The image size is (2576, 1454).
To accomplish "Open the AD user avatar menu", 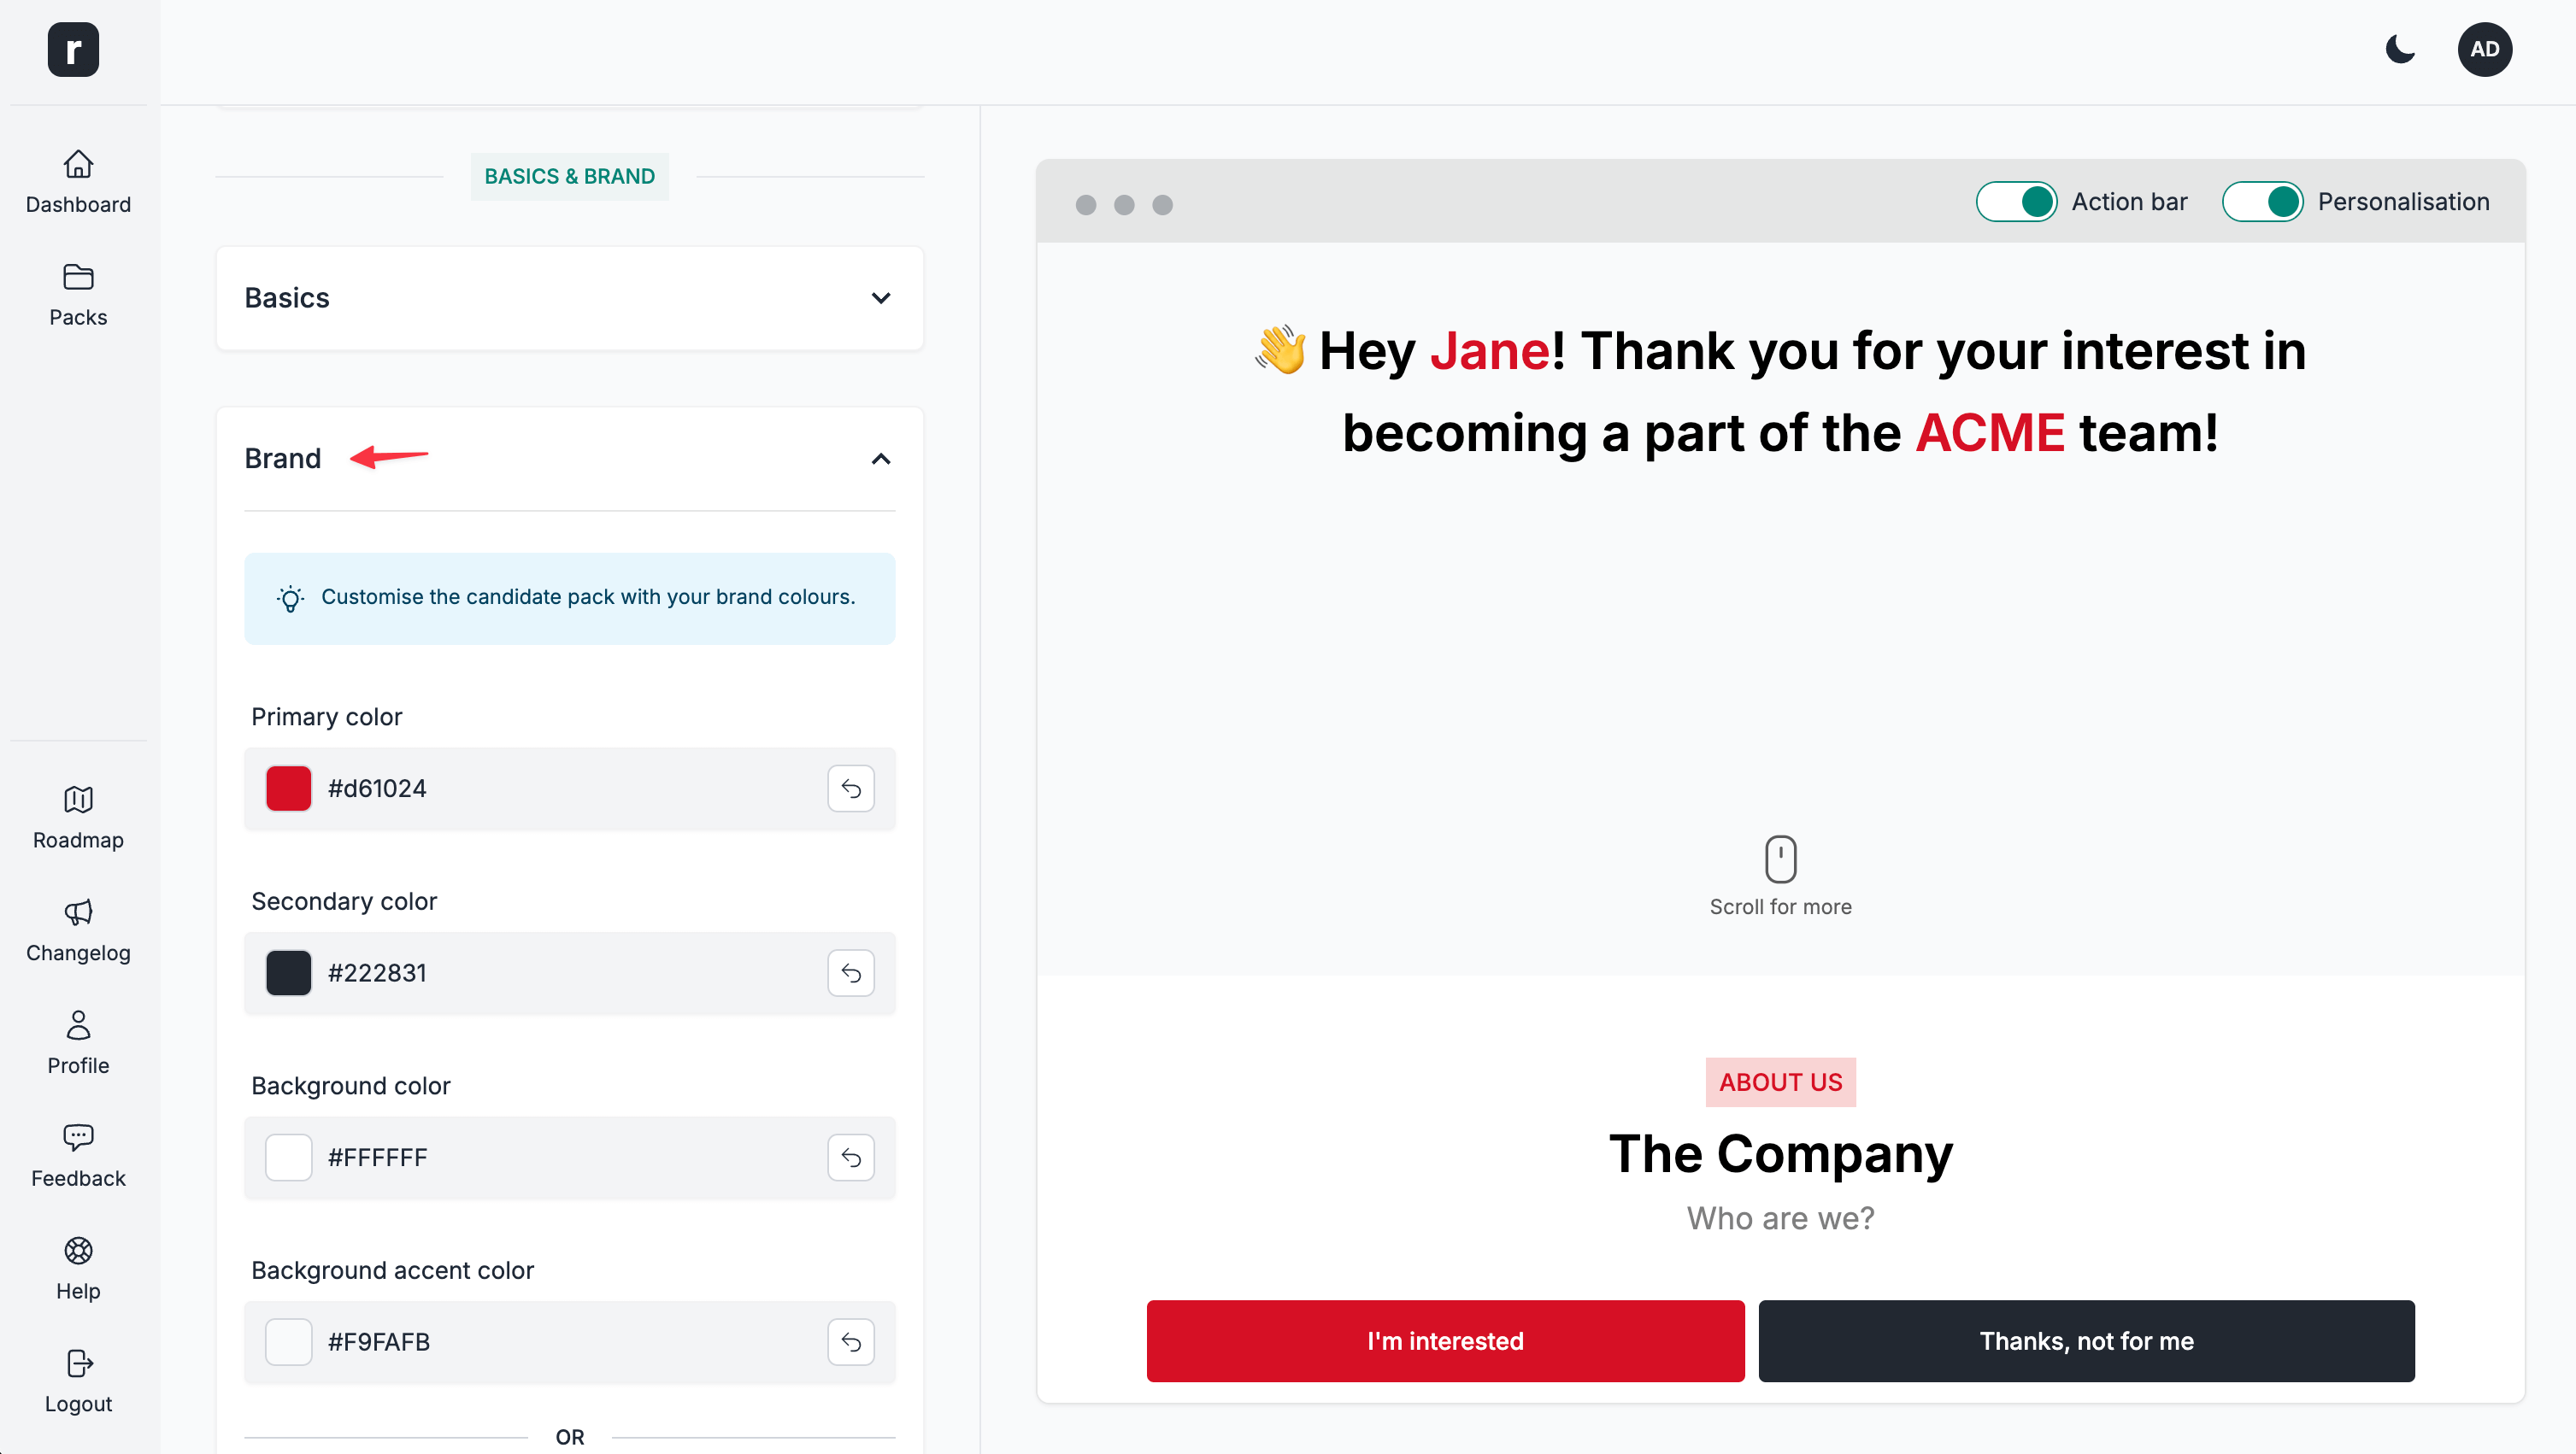I will pos(2484,49).
